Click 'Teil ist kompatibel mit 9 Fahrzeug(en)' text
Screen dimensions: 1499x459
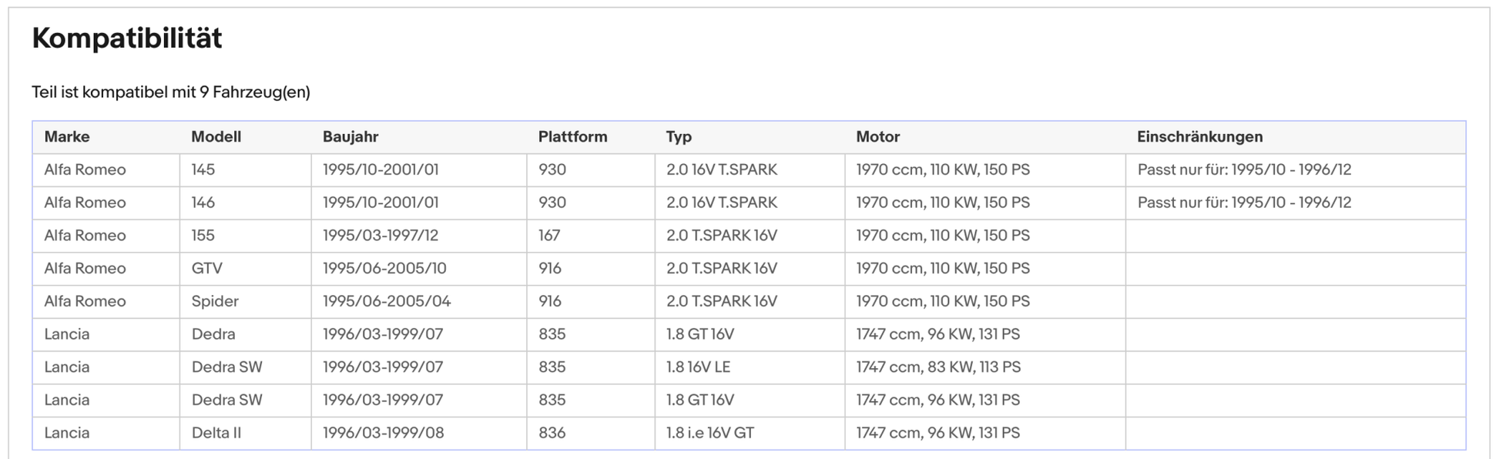tap(171, 92)
